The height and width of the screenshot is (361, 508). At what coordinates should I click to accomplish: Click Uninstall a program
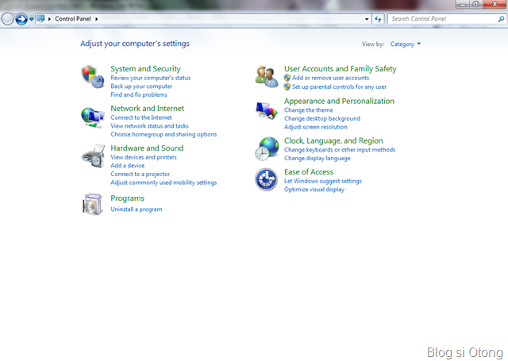(136, 209)
